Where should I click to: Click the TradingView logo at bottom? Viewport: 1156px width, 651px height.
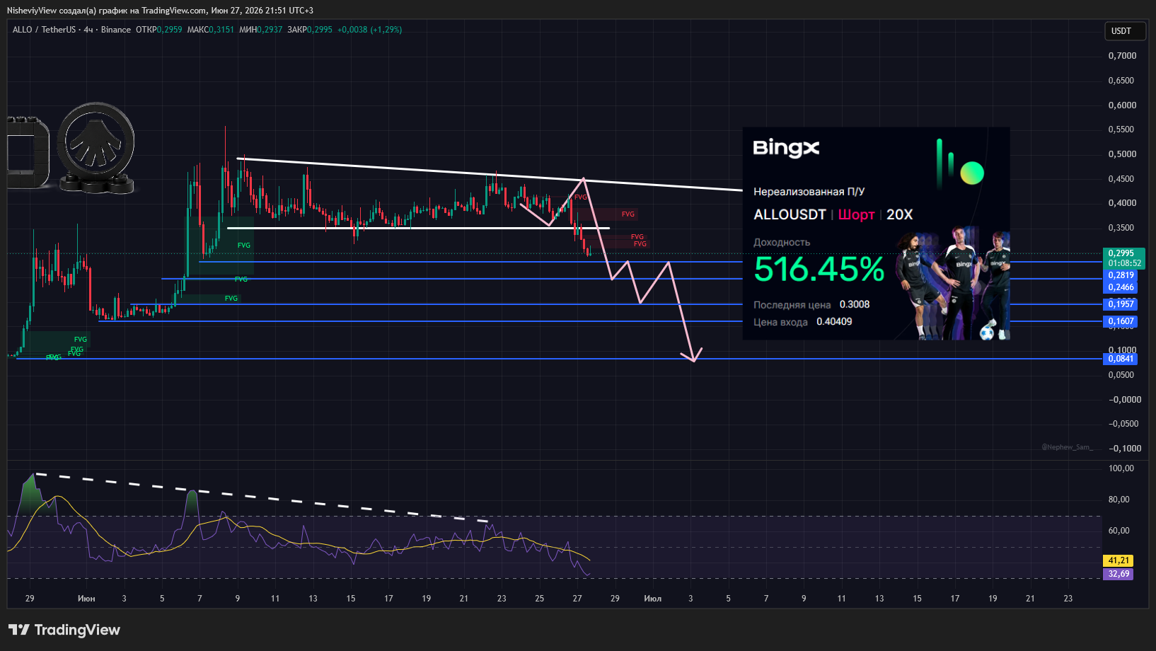(64, 630)
